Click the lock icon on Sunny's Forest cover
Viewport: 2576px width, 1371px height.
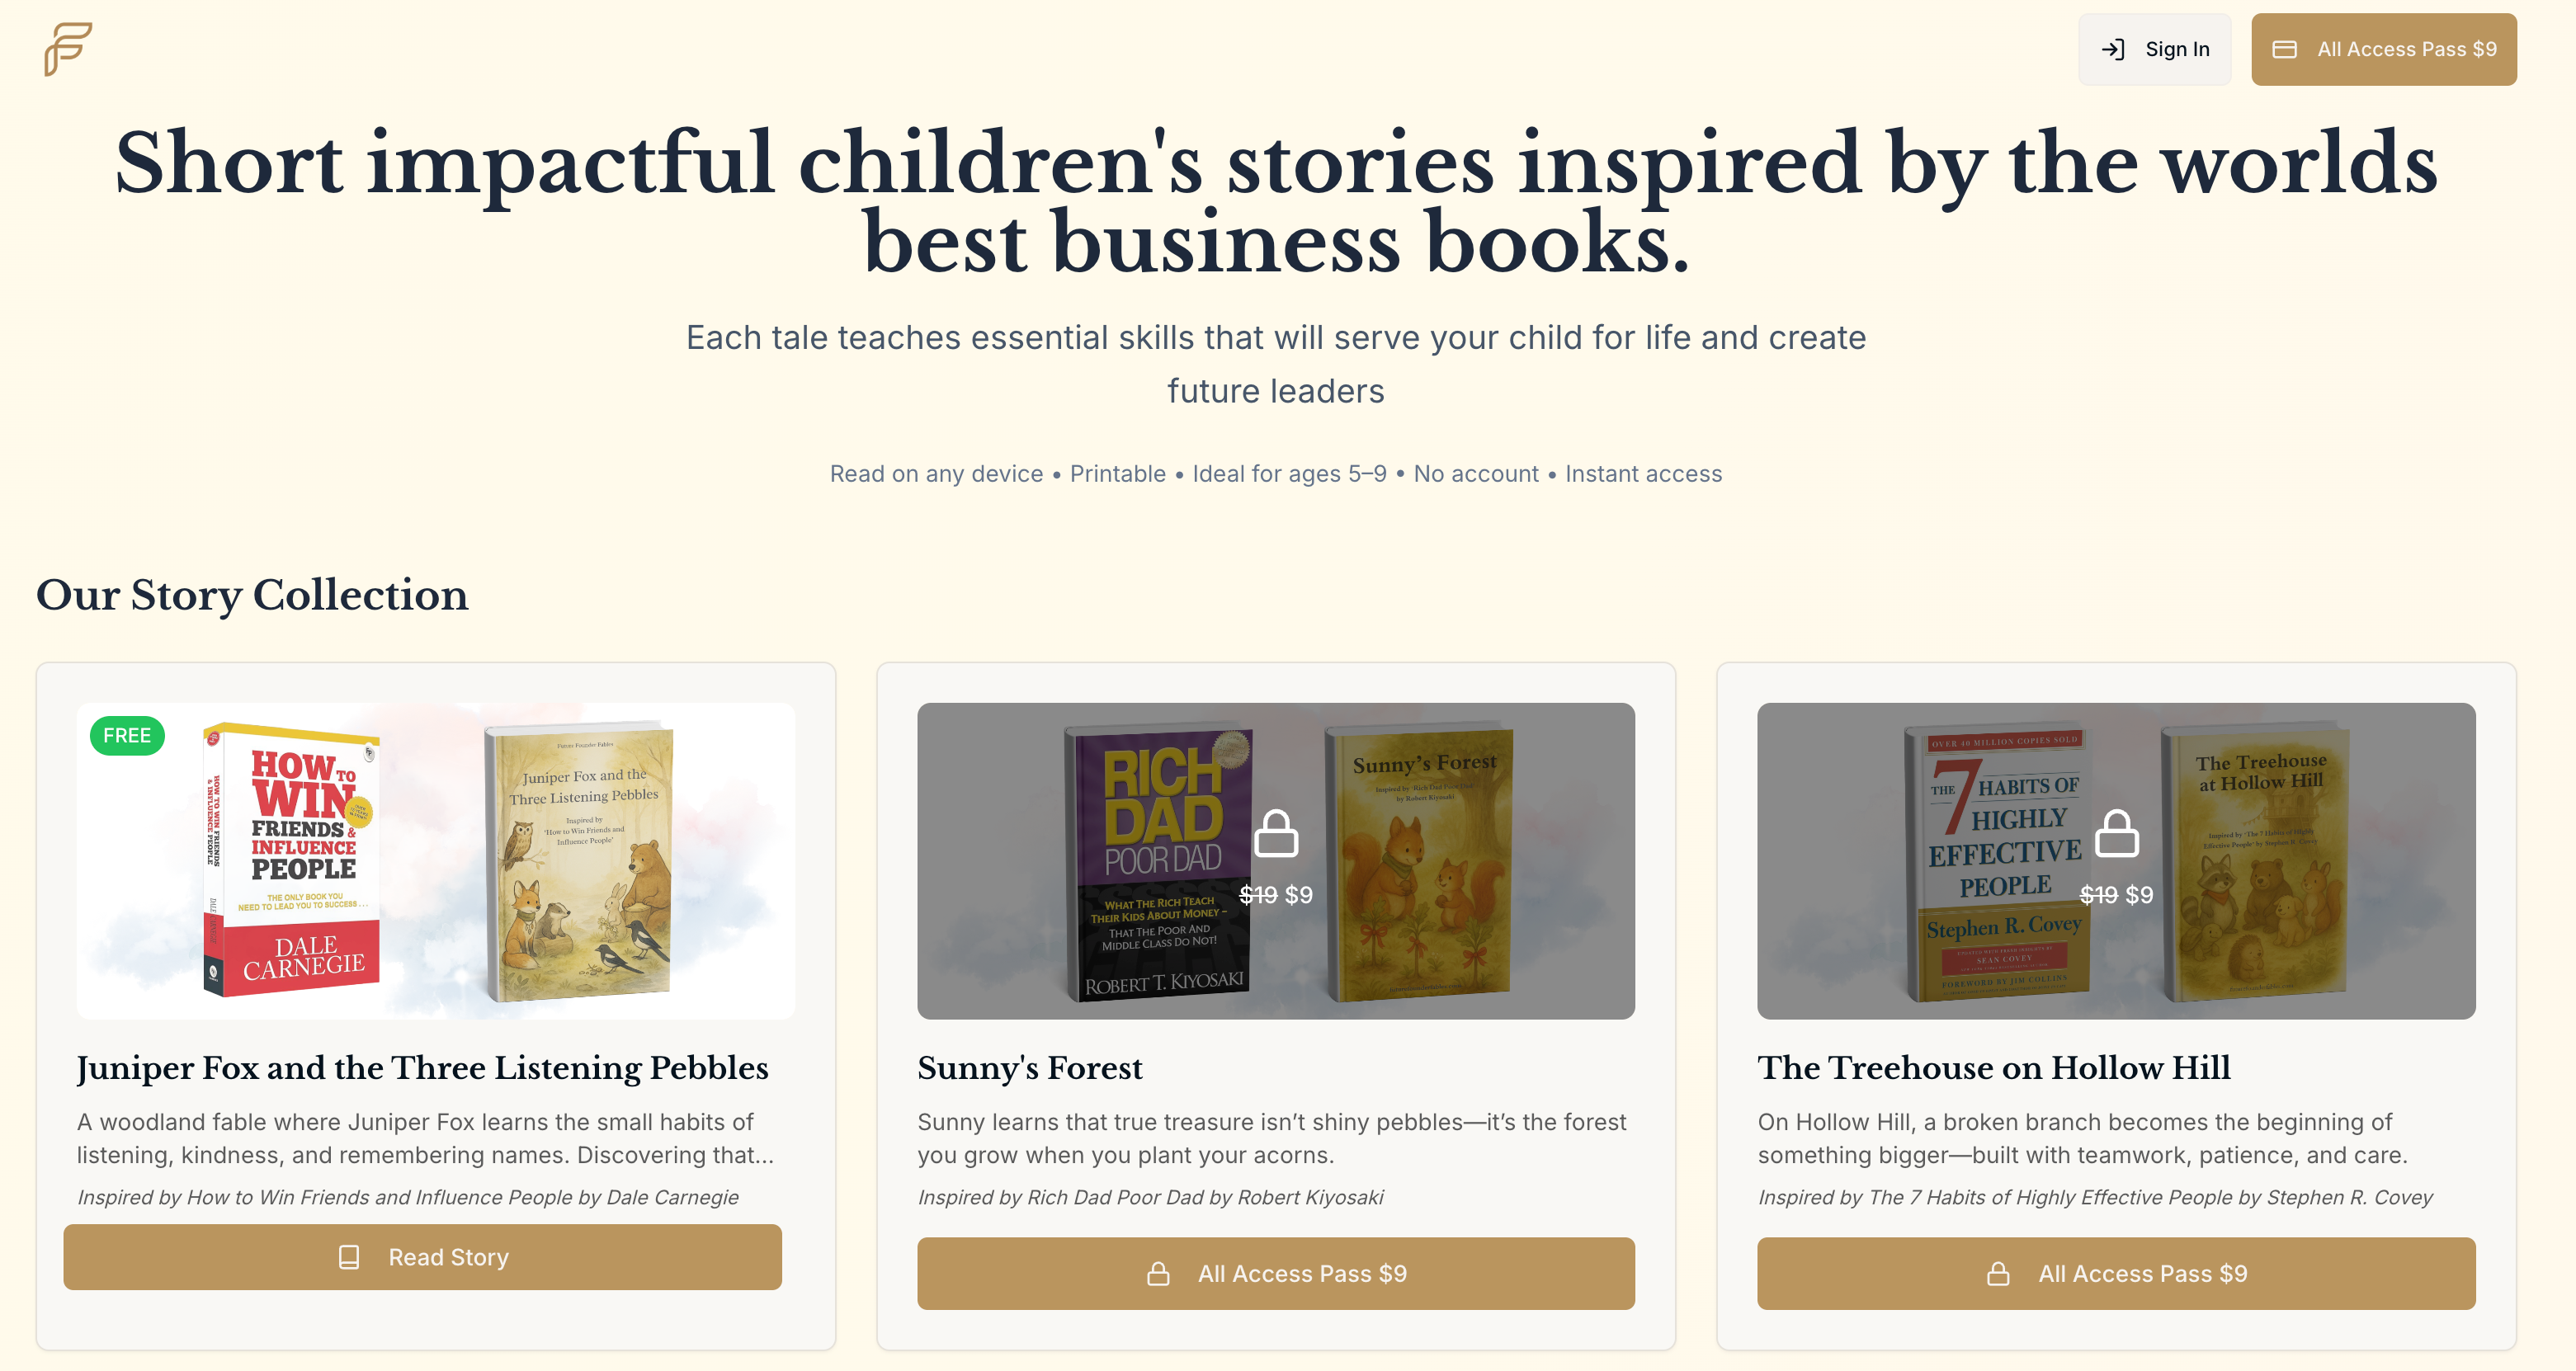(1276, 833)
